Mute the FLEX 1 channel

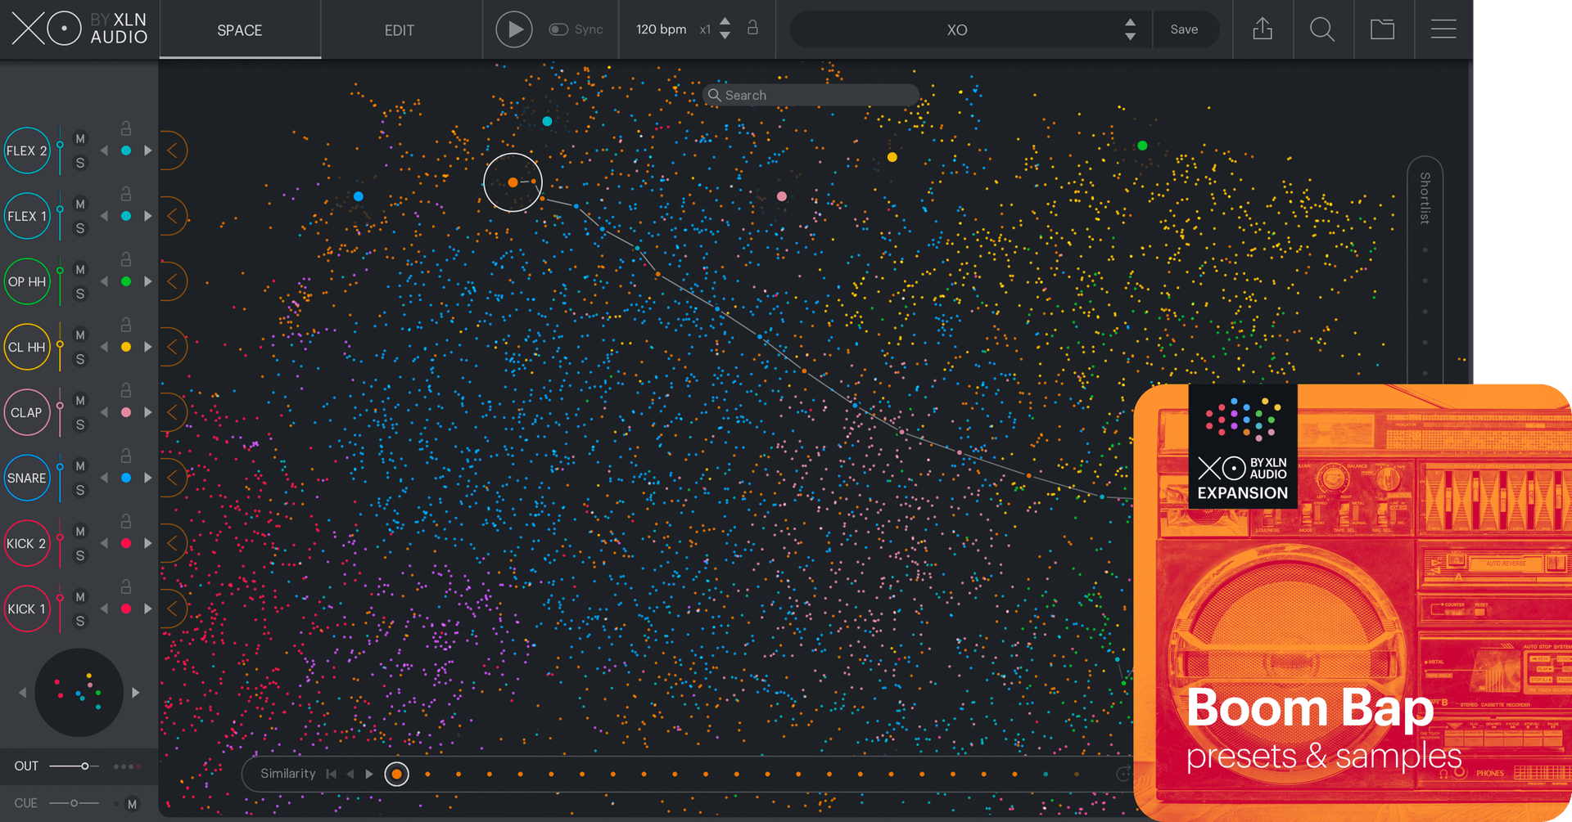point(80,204)
